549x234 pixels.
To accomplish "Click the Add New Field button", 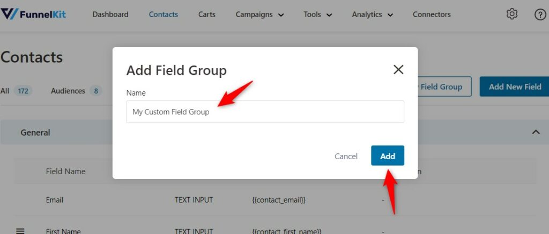I will (x=514, y=87).
